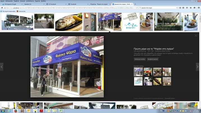Select the σχάρα ψαράκι logo thumbnail in top row

click(x=131, y=22)
